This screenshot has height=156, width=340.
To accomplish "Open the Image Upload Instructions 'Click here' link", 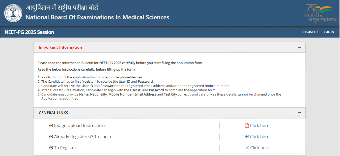I will coord(260,126).
